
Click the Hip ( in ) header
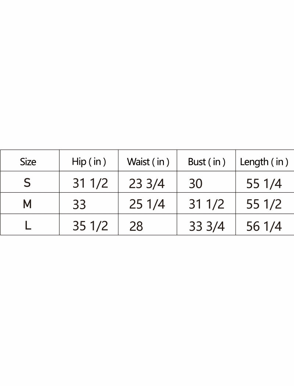click(89, 162)
